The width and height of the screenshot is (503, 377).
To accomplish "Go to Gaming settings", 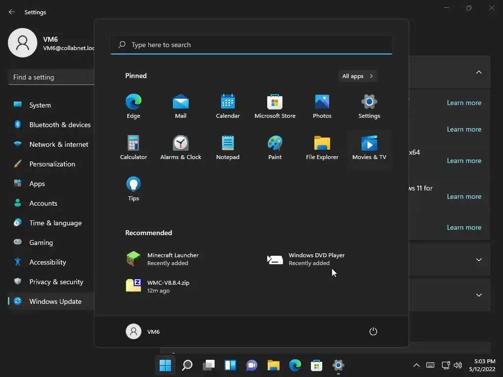I will click(51, 242).
